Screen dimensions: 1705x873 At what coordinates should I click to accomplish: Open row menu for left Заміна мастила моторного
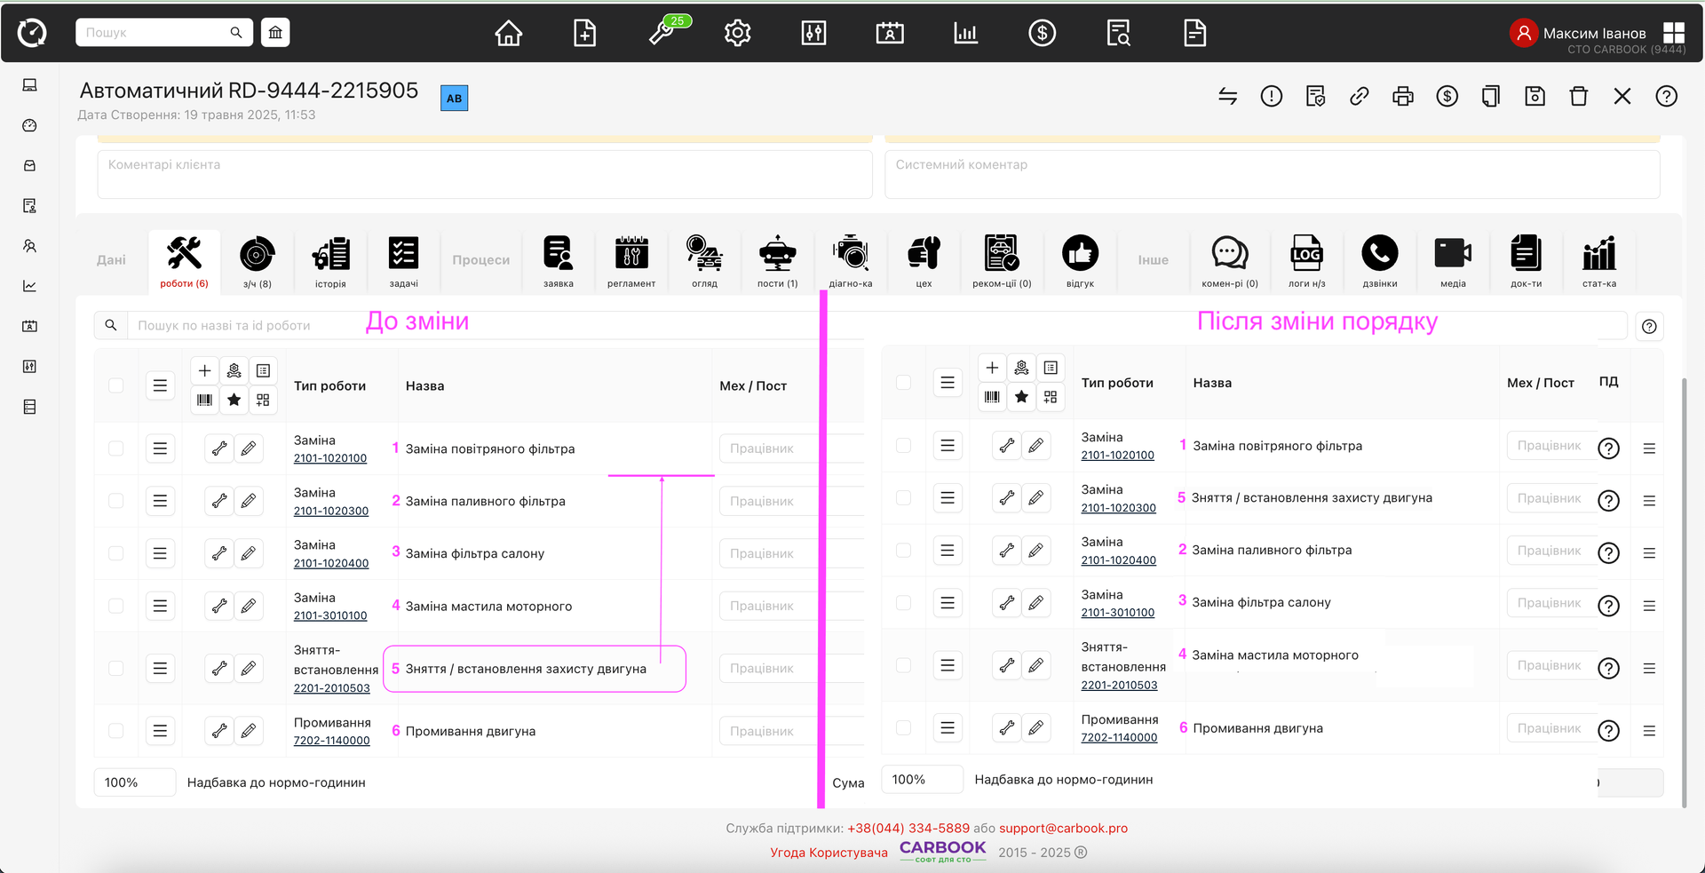pyautogui.click(x=160, y=606)
